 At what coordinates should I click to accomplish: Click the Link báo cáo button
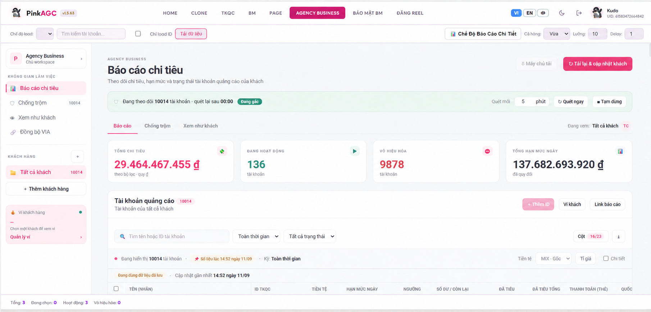click(607, 204)
